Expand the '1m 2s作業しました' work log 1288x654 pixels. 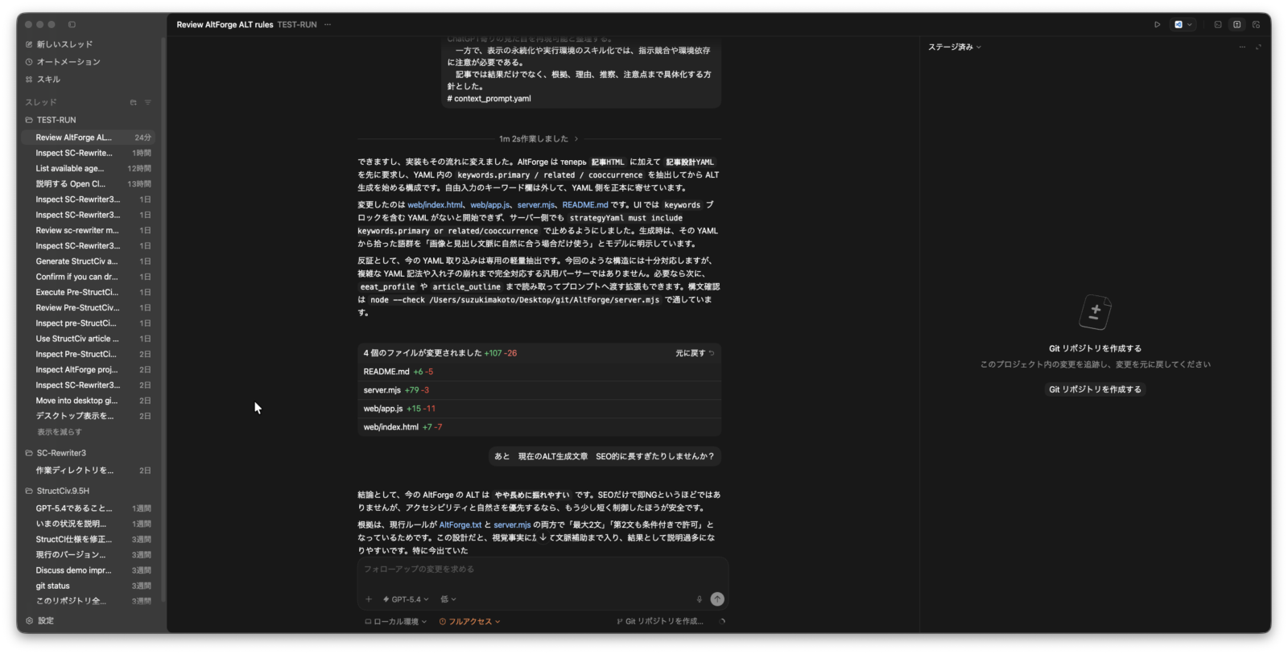pos(538,139)
